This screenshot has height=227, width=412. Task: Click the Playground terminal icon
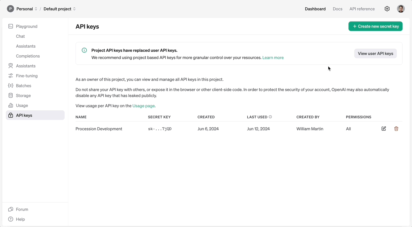(10, 26)
